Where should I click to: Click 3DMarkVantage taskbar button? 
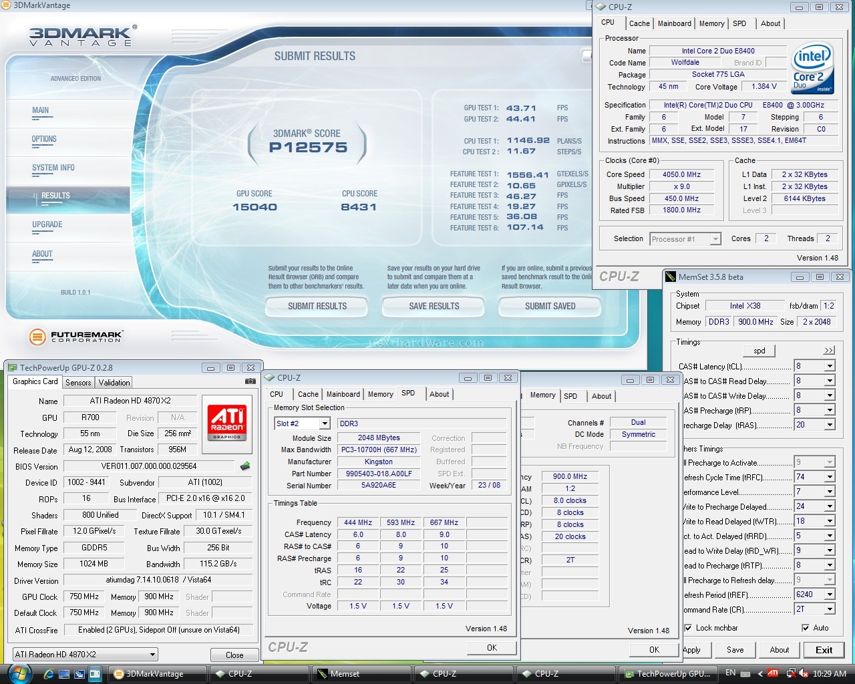pos(157,674)
